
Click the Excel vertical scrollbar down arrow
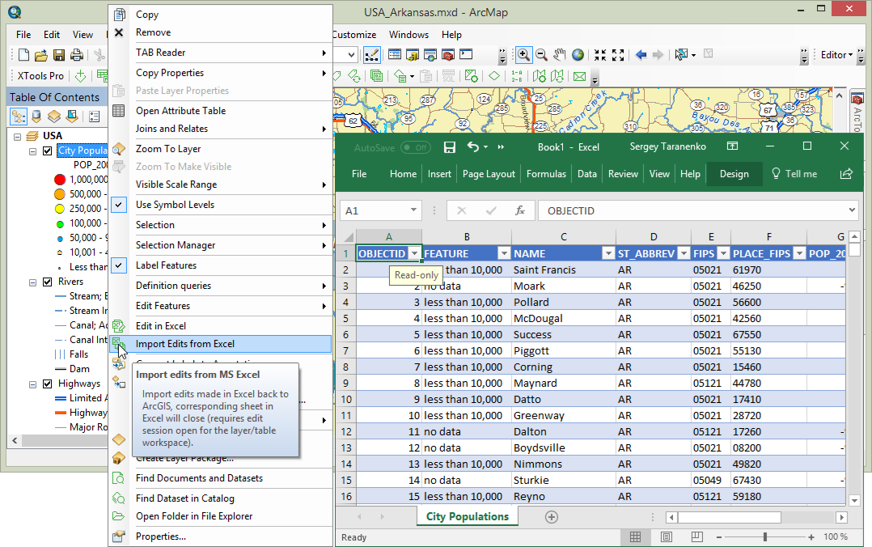(855, 500)
